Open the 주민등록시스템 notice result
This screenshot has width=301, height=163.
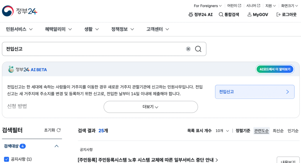click(x=148, y=160)
